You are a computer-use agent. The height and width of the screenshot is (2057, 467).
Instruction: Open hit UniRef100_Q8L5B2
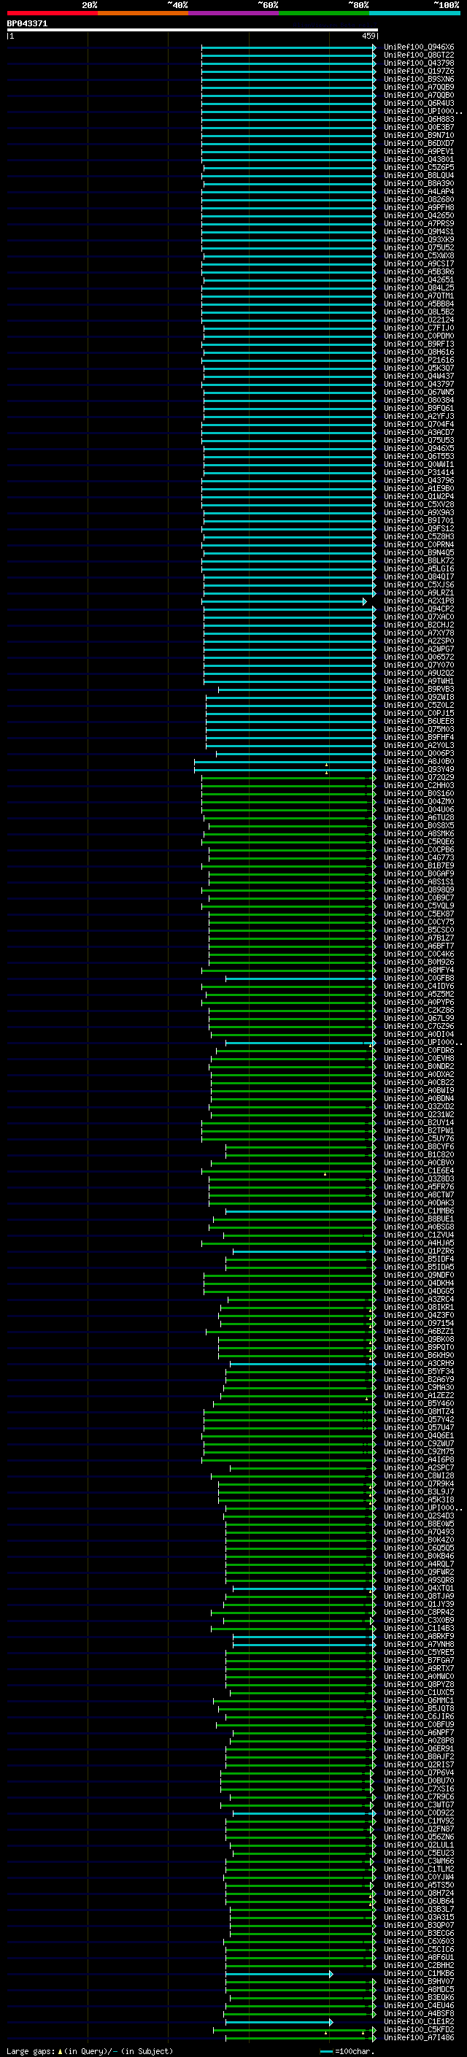click(418, 312)
